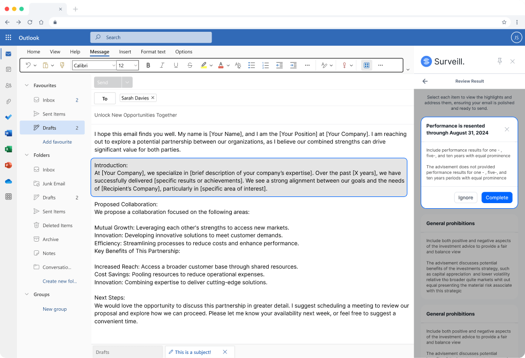The width and height of the screenshot is (525, 358).
Task: Expand the ribbon with the chevron
Action: click(x=408, y=70)
